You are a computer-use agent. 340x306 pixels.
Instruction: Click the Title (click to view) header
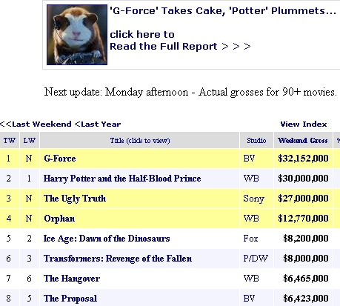(x=140, y=141)
